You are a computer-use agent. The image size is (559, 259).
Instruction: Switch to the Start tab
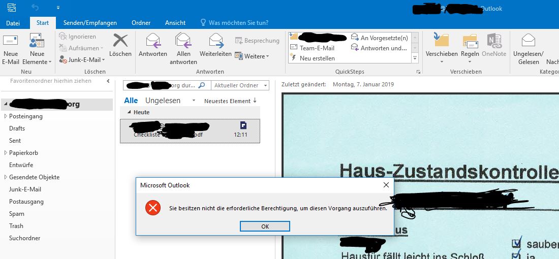click(42, 23)
